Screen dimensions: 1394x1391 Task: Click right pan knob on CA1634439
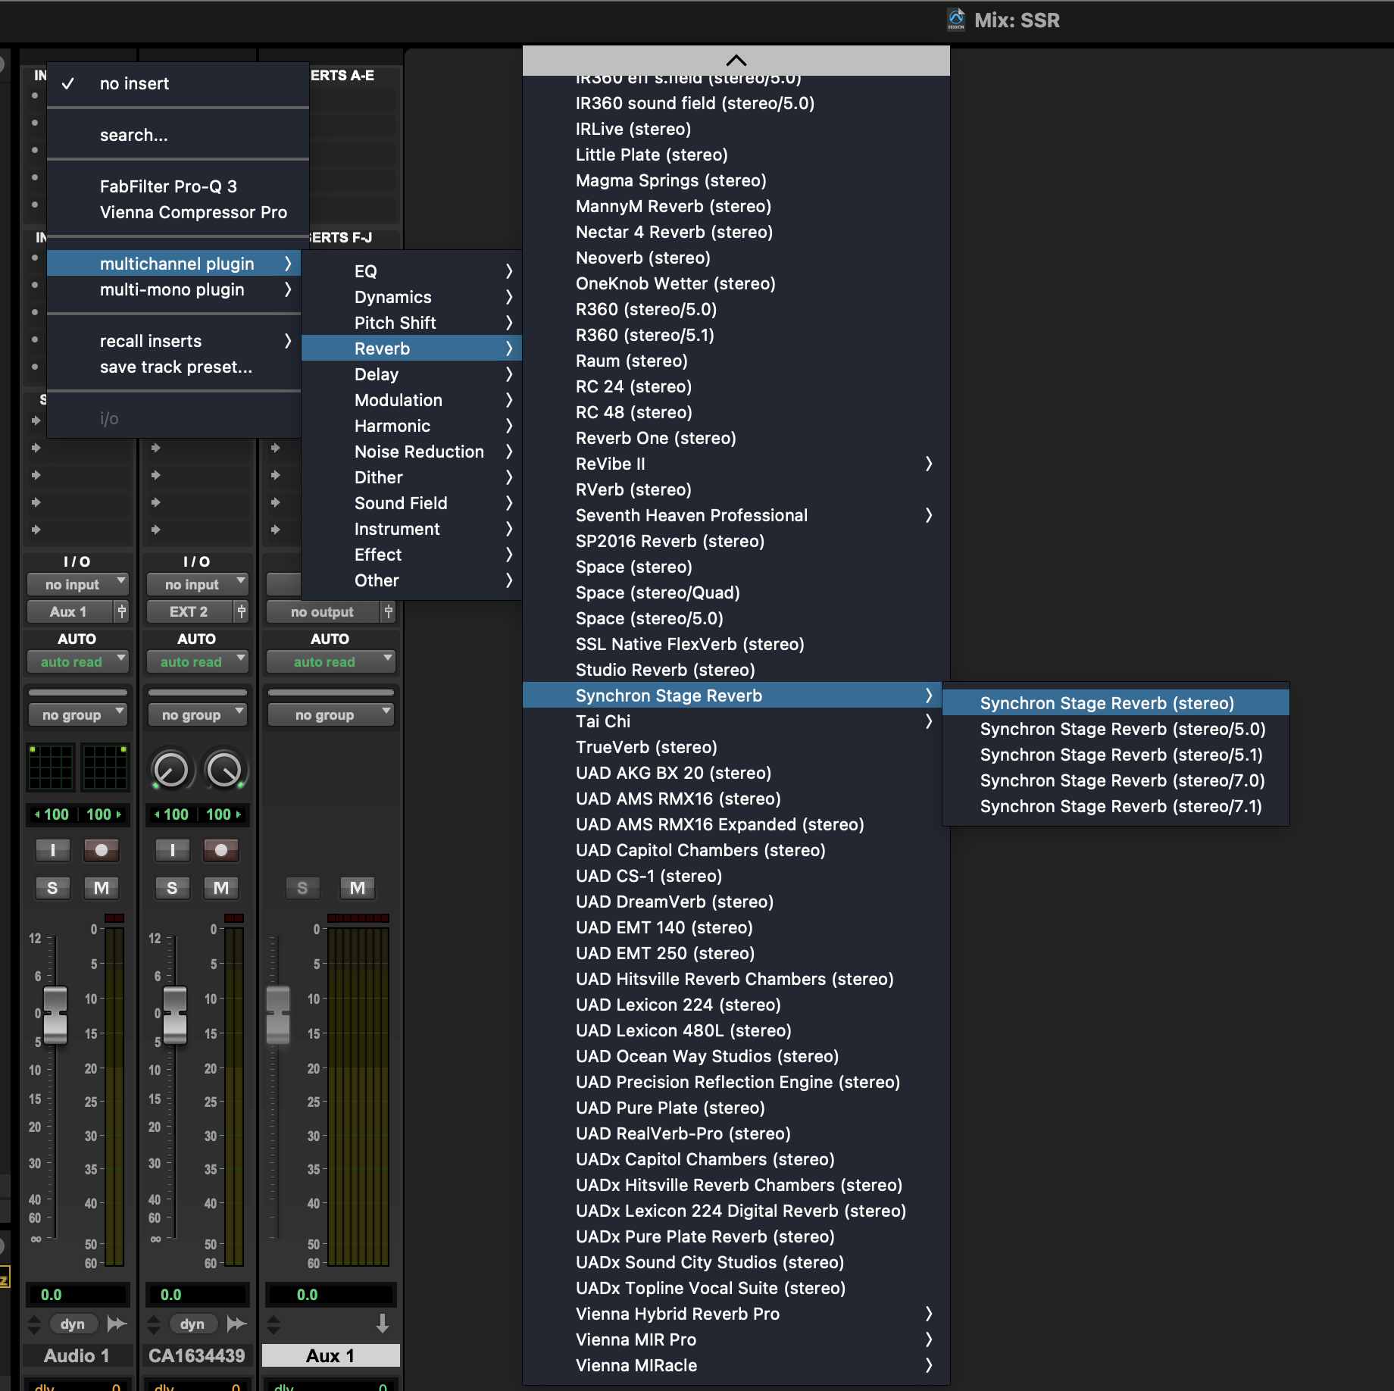point(224,770)
